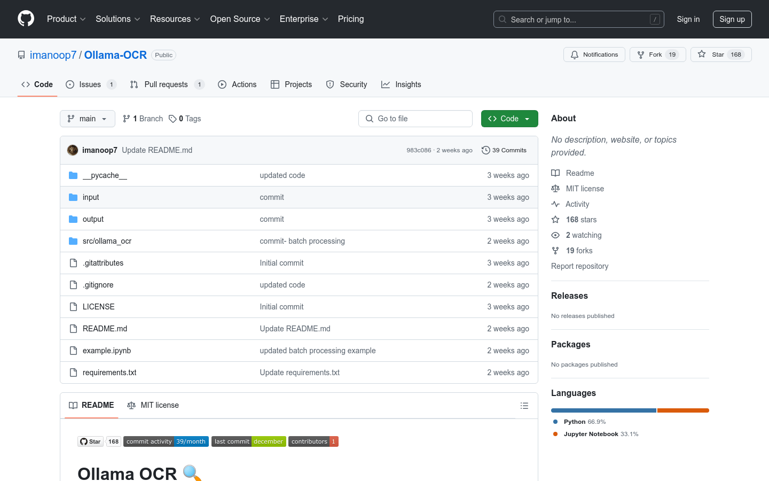769x481 pixels.
Task: Switch to the Code tab
Action: tap(37, 84)
